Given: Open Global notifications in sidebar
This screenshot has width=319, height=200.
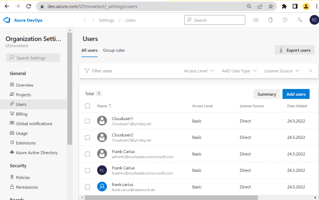Looking at the screenshot, I should pos(34,124).
